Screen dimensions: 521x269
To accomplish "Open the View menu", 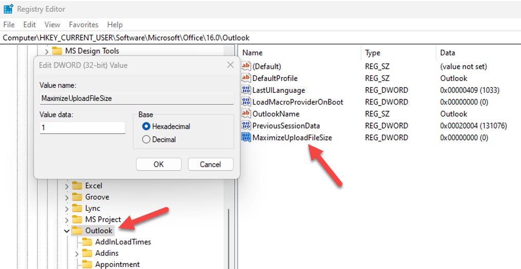I will [52, 25].
